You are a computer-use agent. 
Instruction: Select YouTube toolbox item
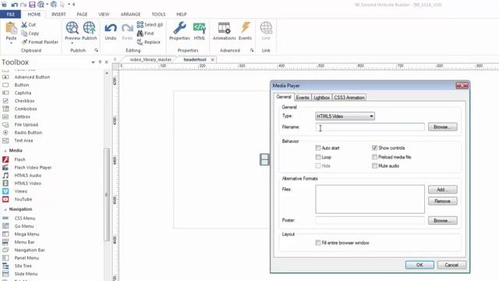pyautogui.click(x=23, y=199)
